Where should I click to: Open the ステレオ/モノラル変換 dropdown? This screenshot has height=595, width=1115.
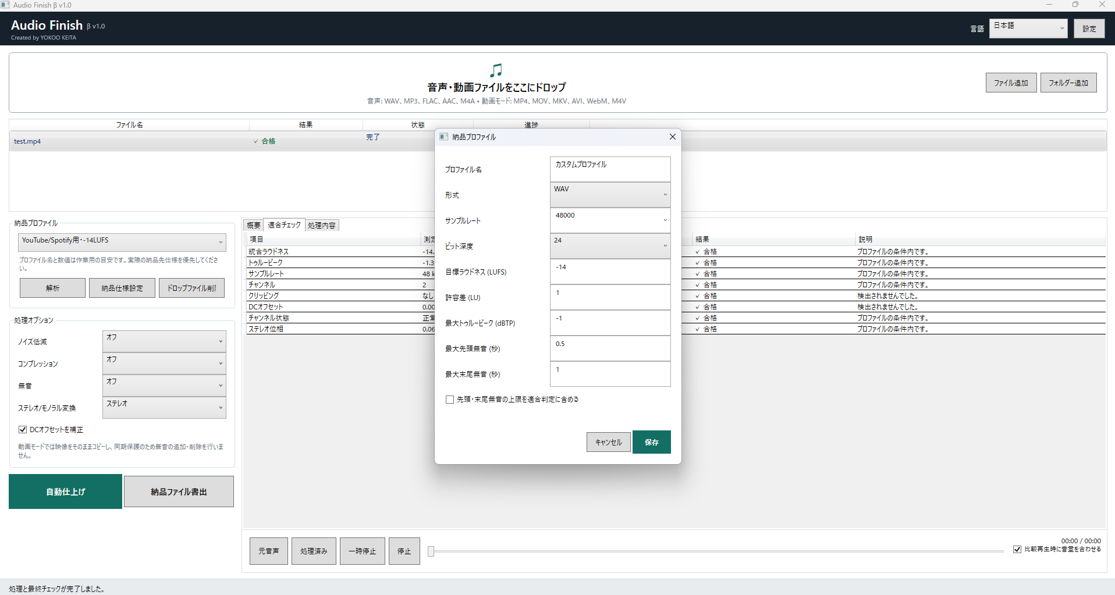tap(164, 408)
